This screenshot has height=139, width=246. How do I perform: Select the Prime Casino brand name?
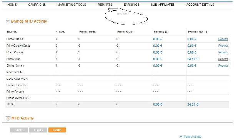pyautogui.click(x=15, y=39)
